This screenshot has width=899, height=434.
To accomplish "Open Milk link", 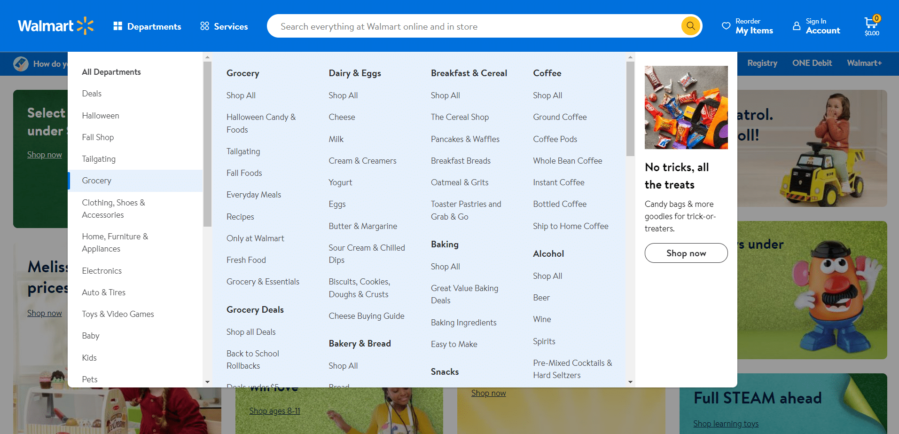I will pos(336,139).
